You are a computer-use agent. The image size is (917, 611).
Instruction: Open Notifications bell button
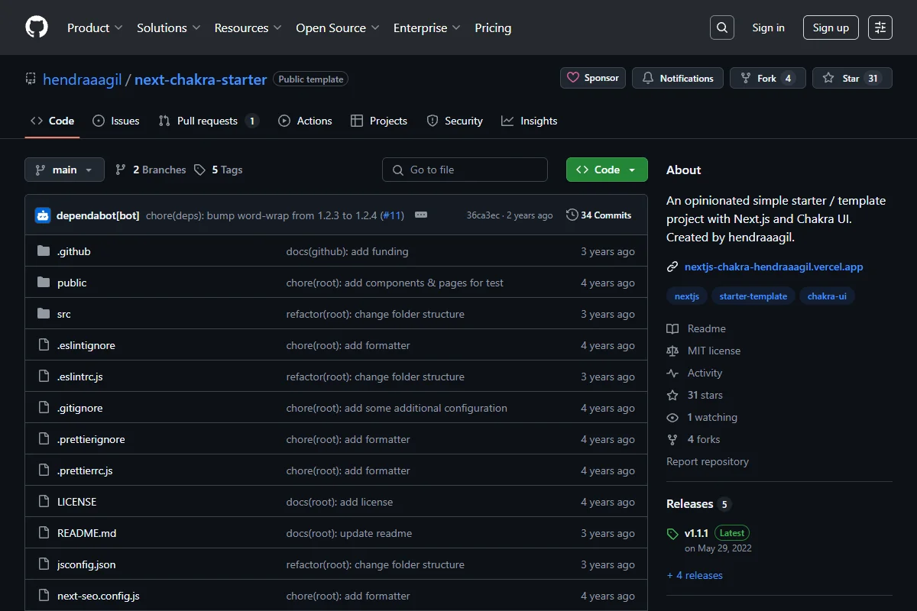click(678, 78)
